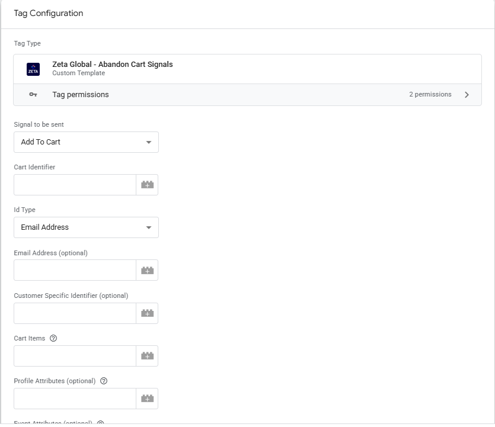Click the Tag permissions label

click(81, 95)
